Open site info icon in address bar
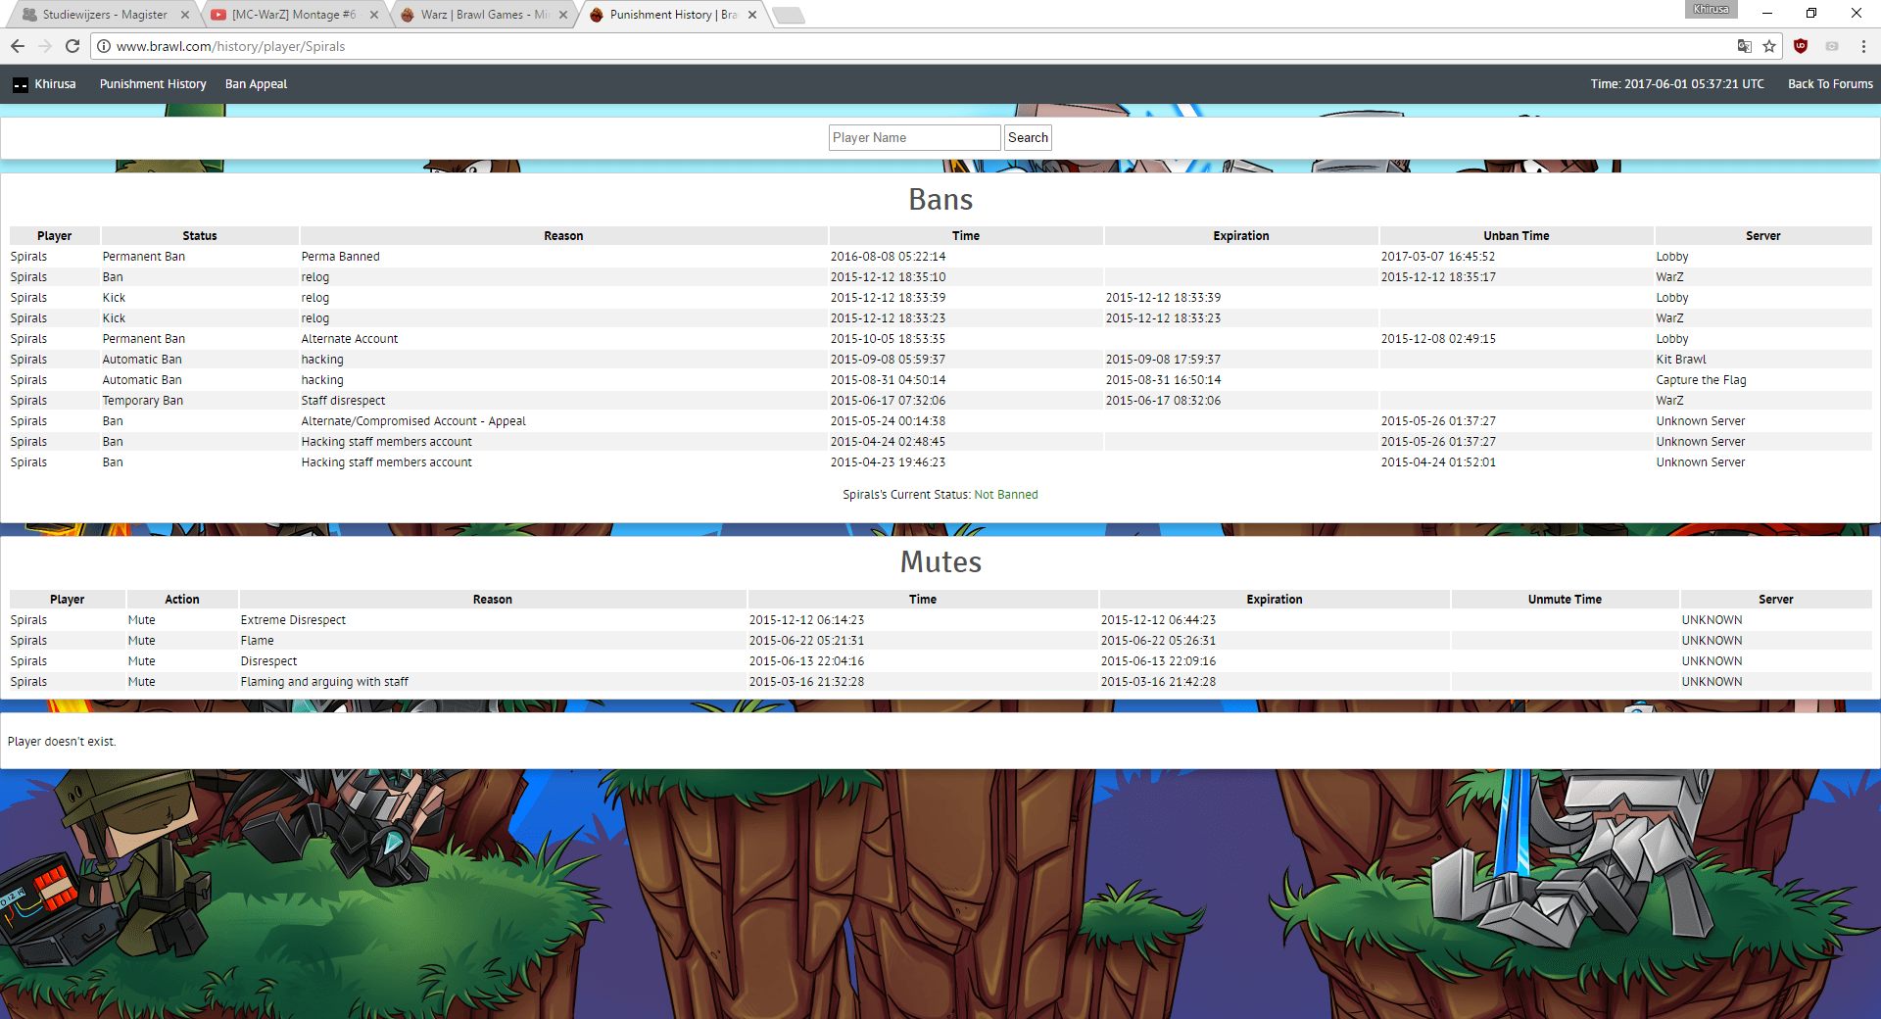 (x=104, y=46)
